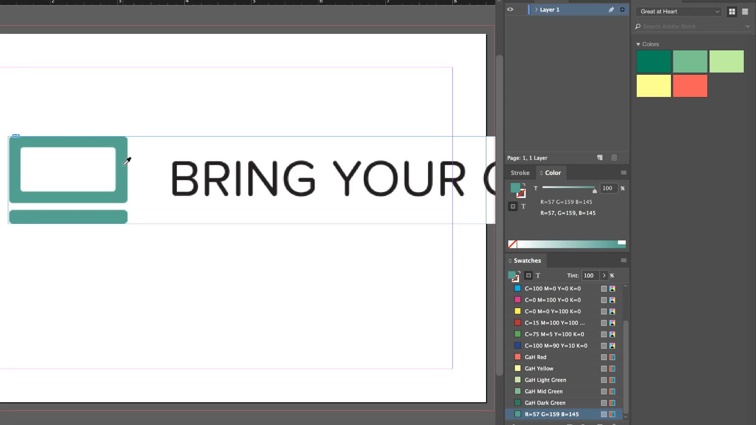Select the GaH Light Green swatch
Viewport: 756px width, 425px height.
coord(564,380)
